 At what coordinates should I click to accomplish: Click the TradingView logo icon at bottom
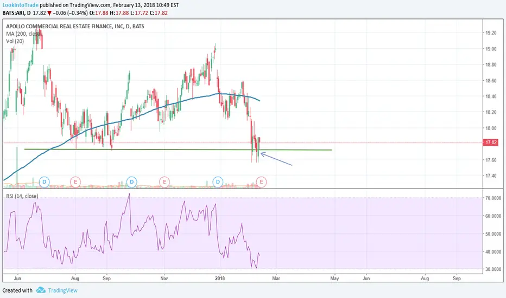pyautogui.click(x=41, y=290)
